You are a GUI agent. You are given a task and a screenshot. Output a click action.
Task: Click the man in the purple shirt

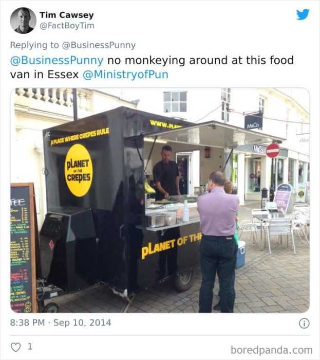218,241
